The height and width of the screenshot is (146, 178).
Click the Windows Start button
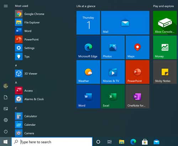pos(6,142)
